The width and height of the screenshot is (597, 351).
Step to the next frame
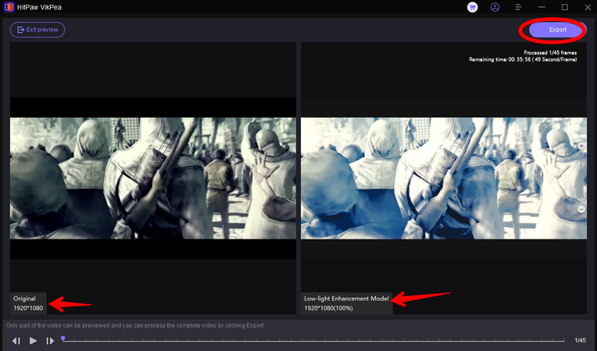[50, 341]
